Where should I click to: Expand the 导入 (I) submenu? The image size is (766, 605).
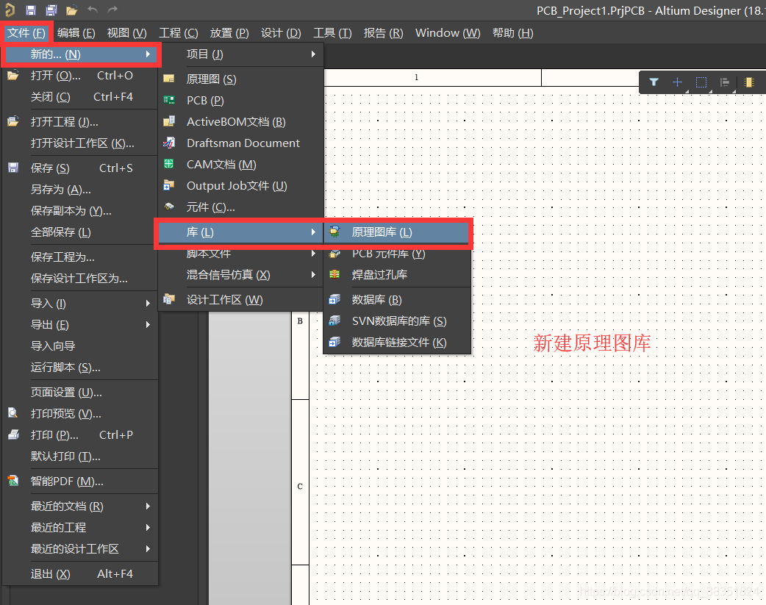pos(80,304)
